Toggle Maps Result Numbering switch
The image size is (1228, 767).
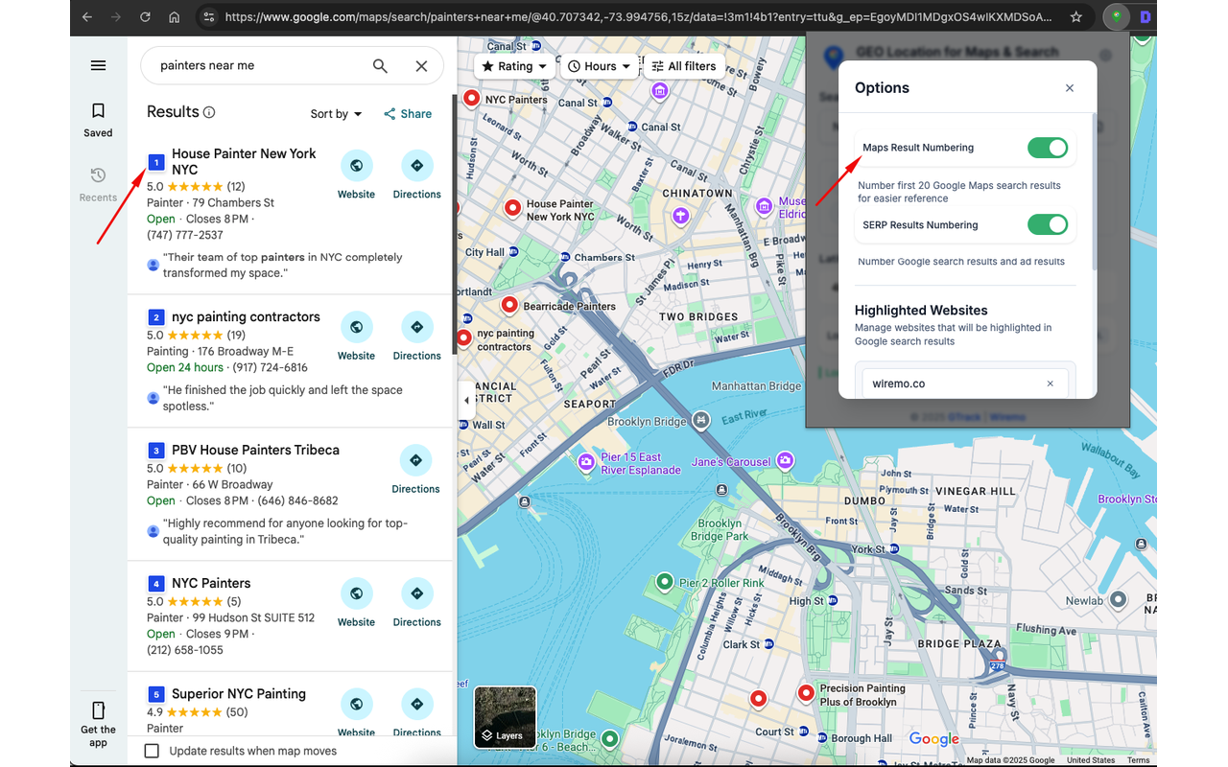tap(1047, 148)
